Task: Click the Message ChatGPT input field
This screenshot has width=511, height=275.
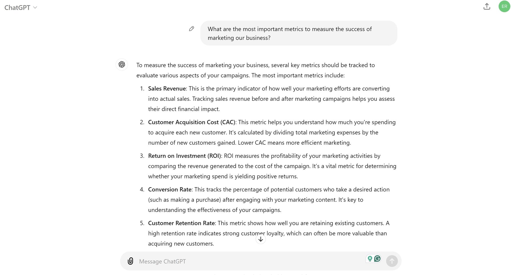Action: click(x=226, y=261)
